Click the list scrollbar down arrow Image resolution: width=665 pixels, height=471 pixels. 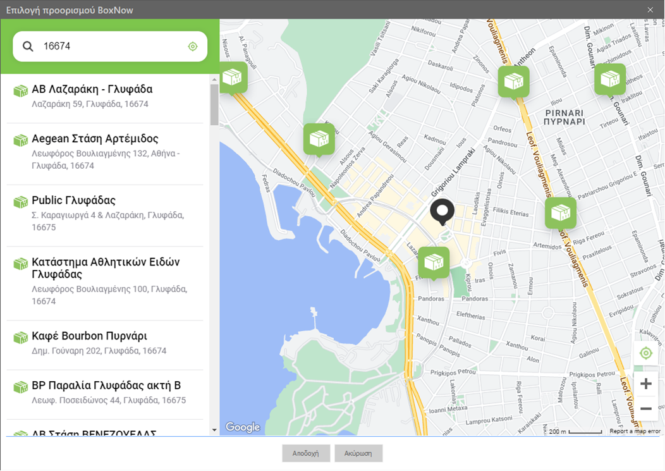point(214,430)
